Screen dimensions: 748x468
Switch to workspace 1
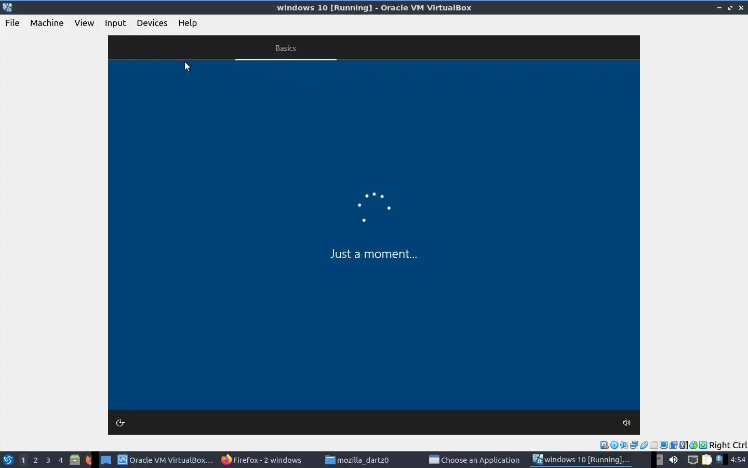pyautogui.click(x=23, y=460)
